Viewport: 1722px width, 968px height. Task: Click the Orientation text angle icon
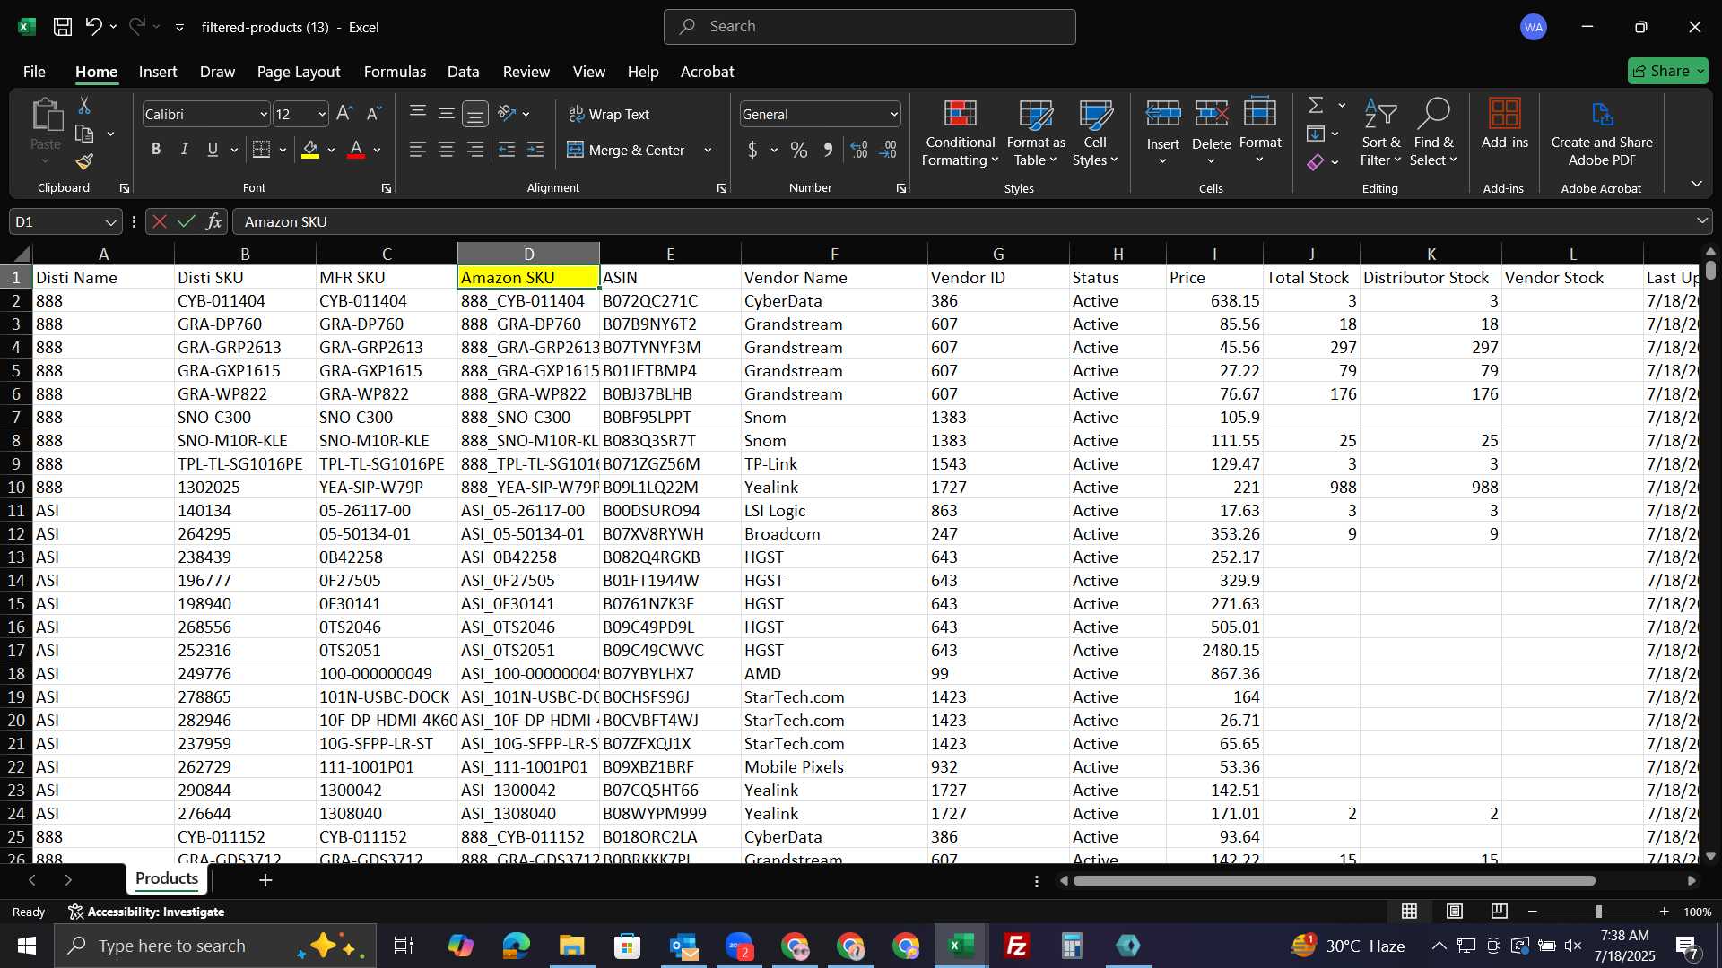[508, 114]
